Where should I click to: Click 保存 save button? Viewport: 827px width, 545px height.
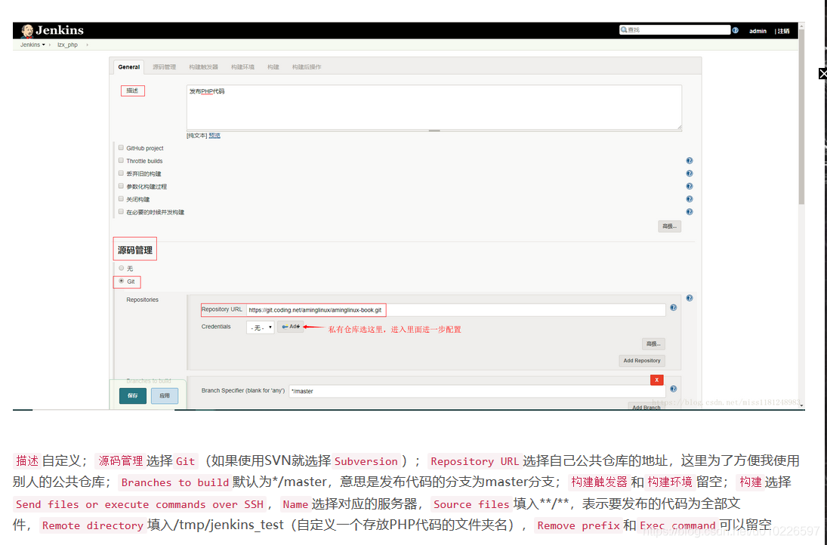pyautogui.click(x=133, y=396)
